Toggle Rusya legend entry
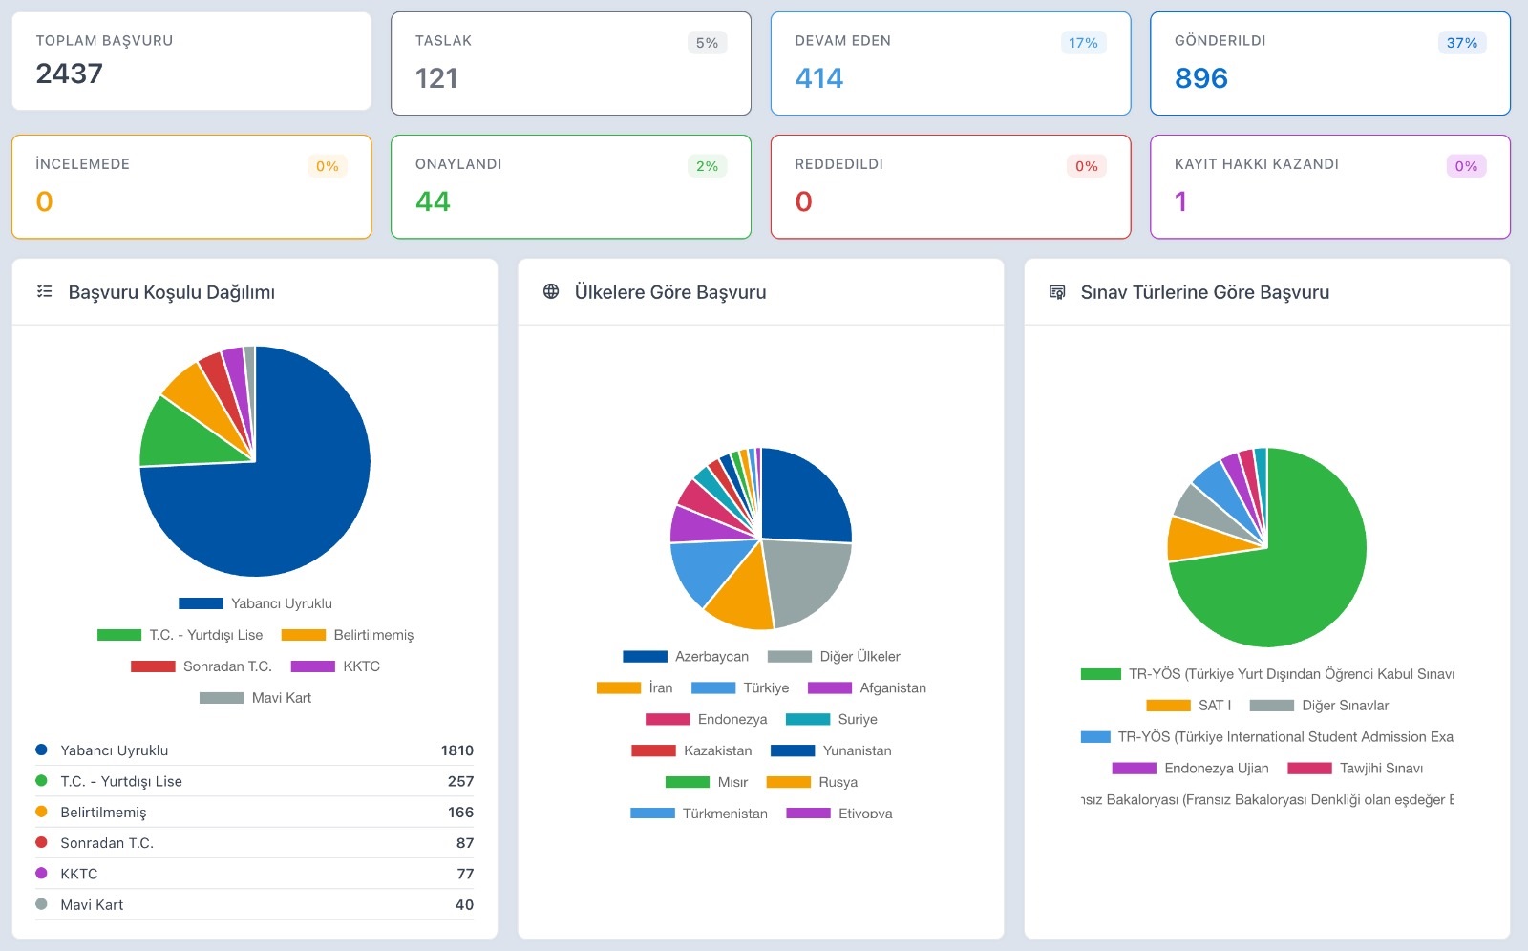 coord(812,782)
